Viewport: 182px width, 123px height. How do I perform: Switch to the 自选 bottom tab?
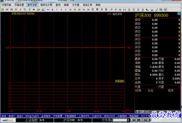coord(4,116)
